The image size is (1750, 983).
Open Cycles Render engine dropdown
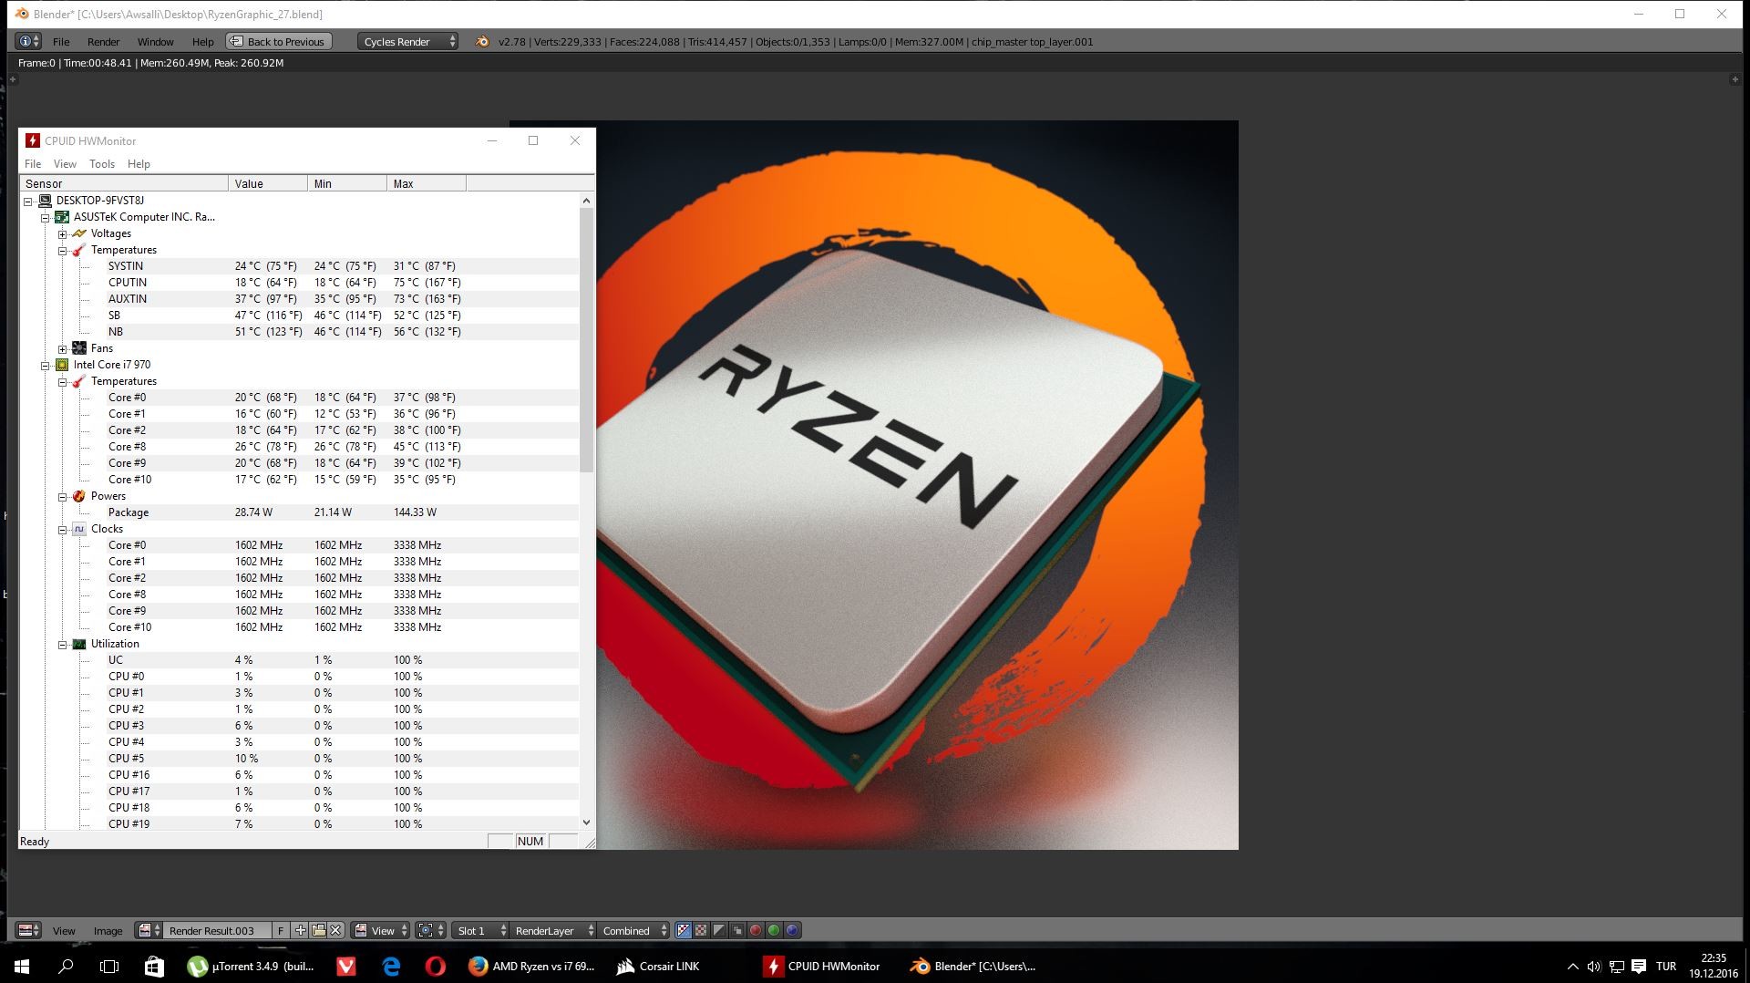[408, 41]
